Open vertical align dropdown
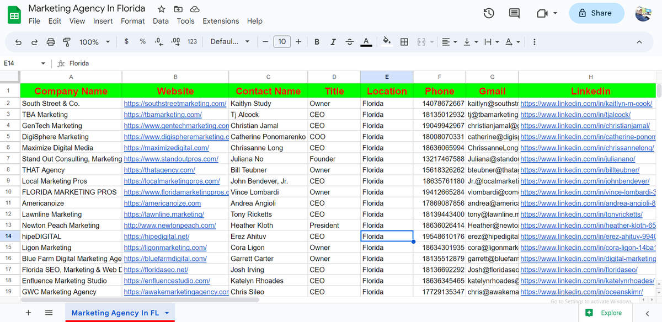662x322 pixels. point(470,42)
